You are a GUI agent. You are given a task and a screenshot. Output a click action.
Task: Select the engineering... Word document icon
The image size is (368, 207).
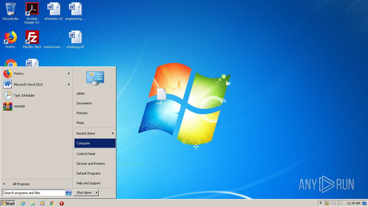tap(75, 11)
